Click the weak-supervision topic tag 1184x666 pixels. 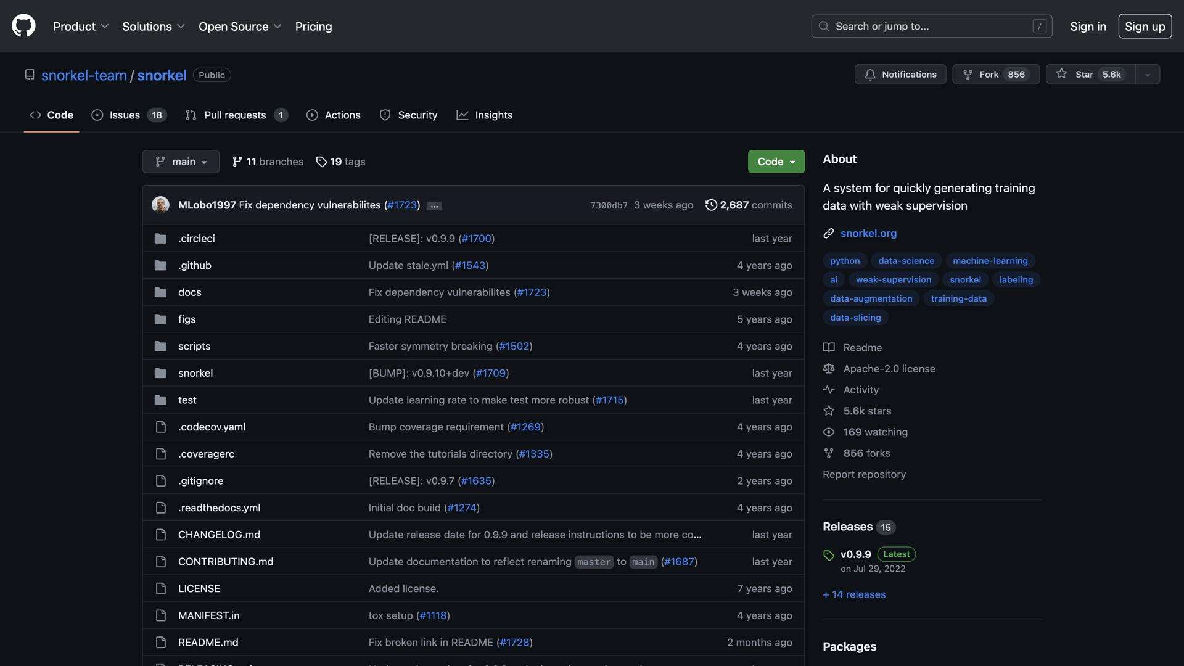(893, 280)
